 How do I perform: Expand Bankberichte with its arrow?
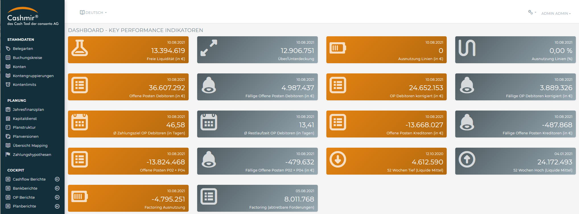coord(57,188)
